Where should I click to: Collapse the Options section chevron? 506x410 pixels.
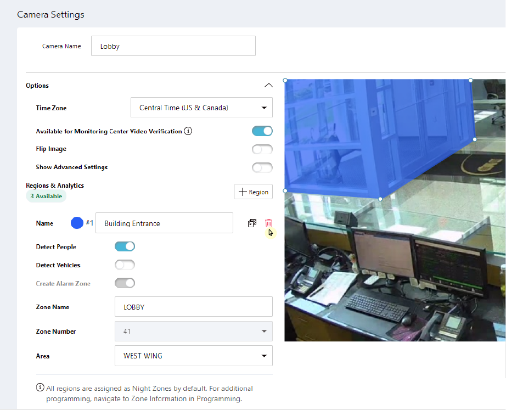click(x=268, y=85)
